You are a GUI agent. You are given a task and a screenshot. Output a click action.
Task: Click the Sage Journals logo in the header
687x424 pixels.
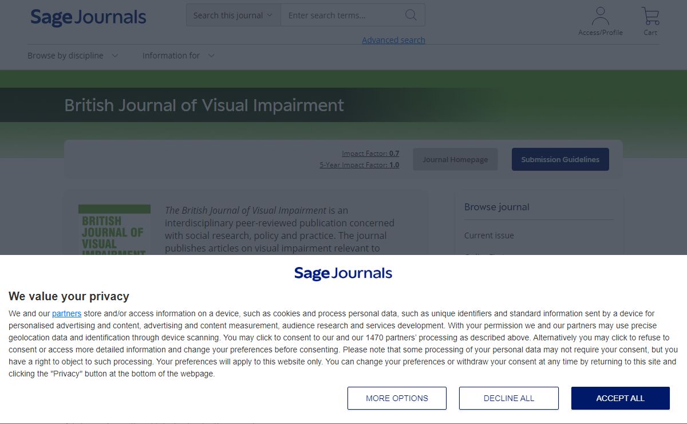(88, 17)
